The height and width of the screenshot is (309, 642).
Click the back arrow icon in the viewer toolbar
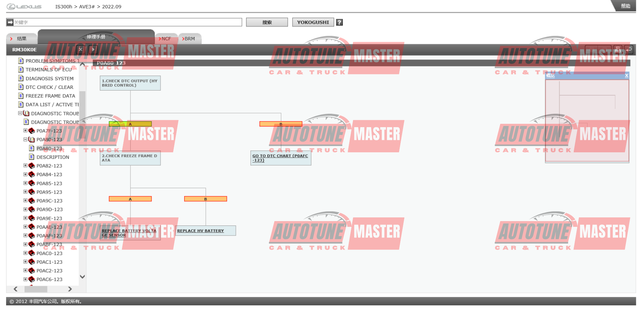629,49
